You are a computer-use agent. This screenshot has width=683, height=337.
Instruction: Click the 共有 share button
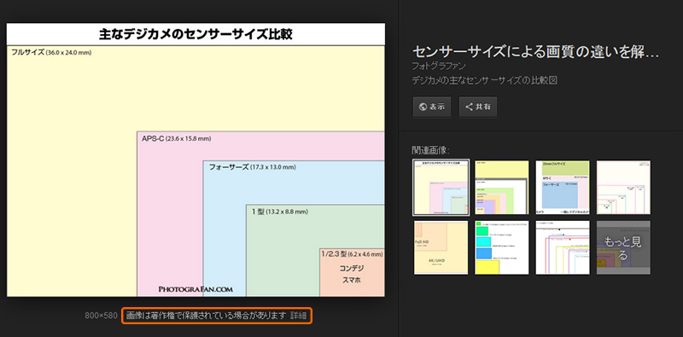[478, 107]
